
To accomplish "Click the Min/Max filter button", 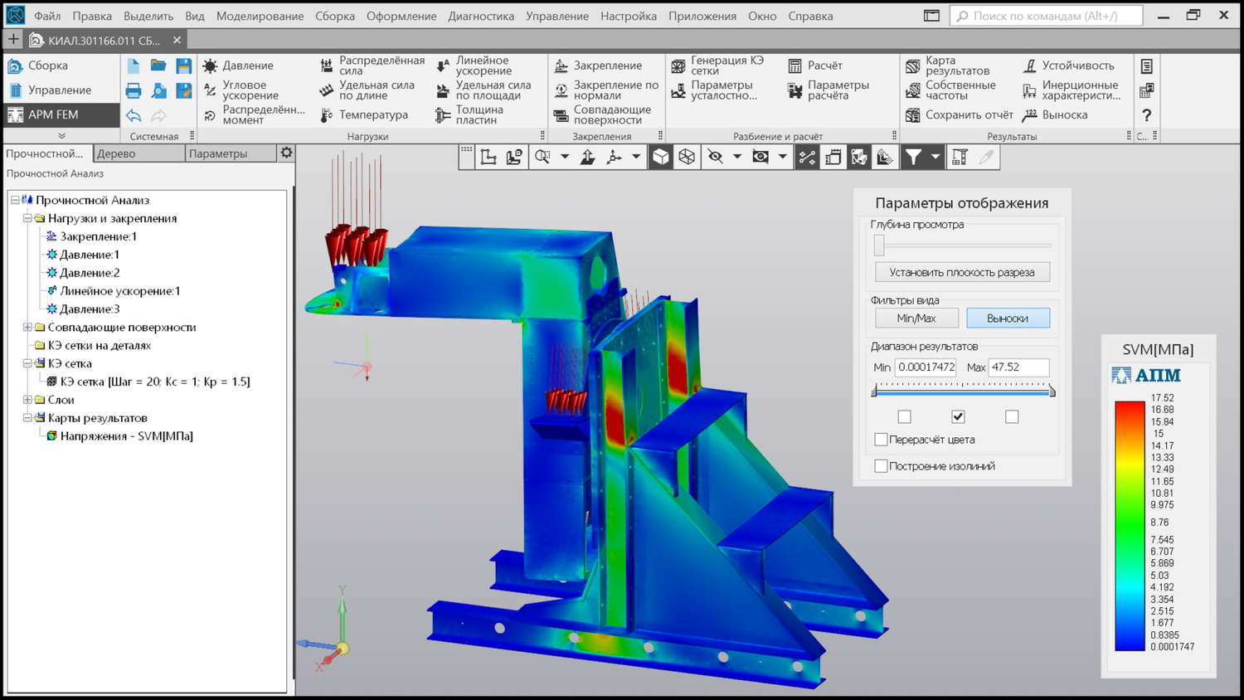I will click(916, 318).
